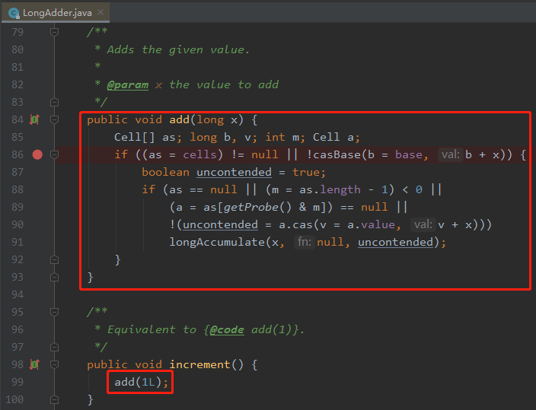Click line number 94 in the gutter

click(x=18, y=294)
